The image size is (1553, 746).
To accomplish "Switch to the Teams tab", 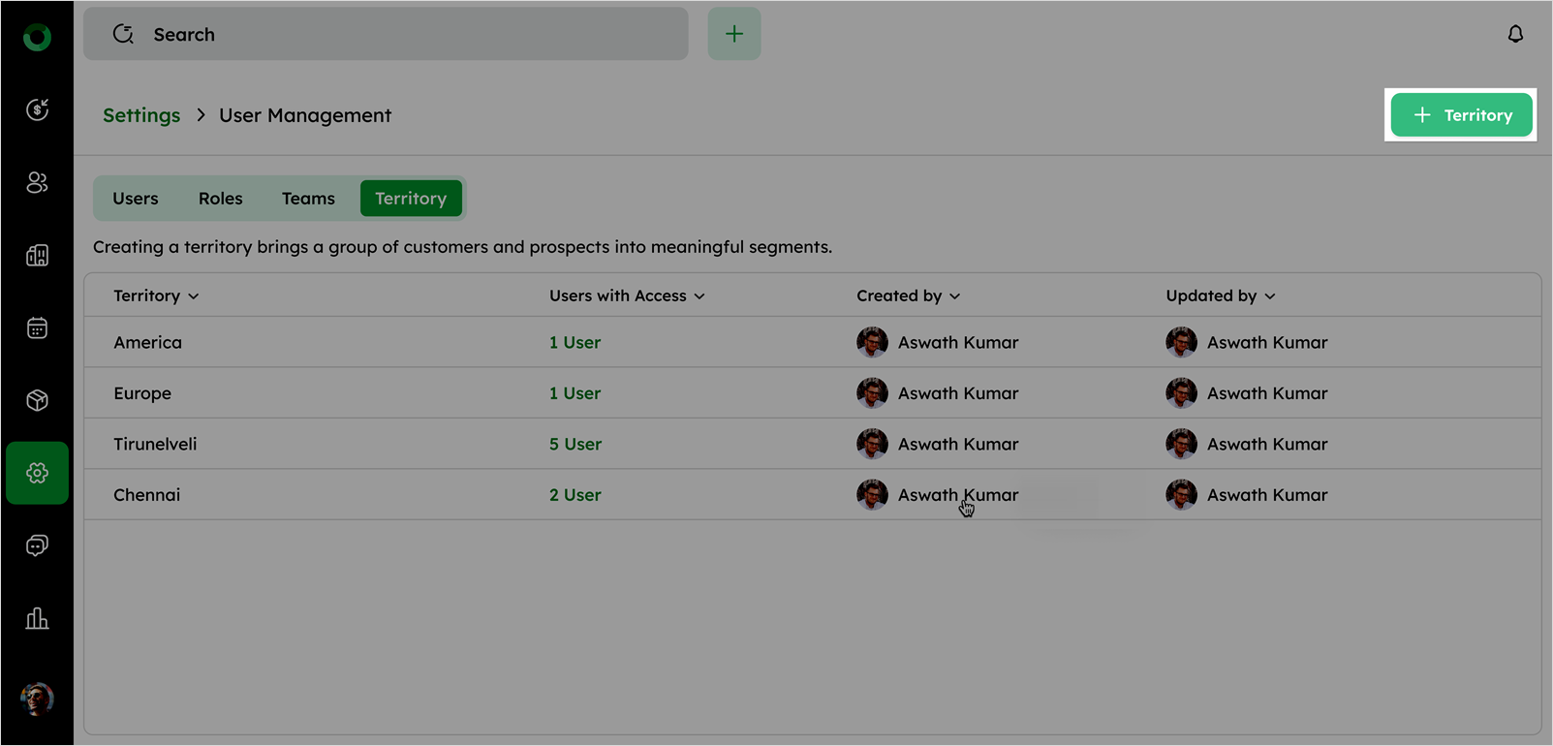I will [x=308, y=199].
